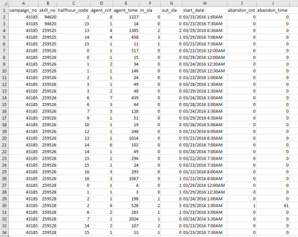Viewport: 298px width, 237px height.
Task: Click agent_time cell with value 1385
Action: coord(126,30)
